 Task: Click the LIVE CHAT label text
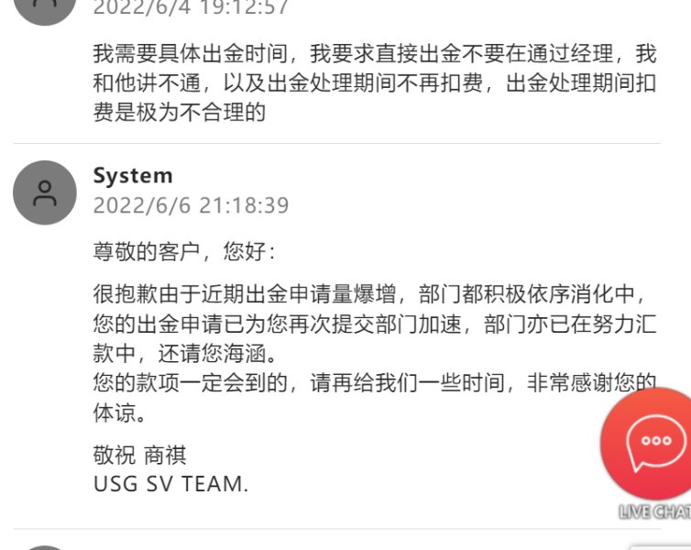click(655, 511)
